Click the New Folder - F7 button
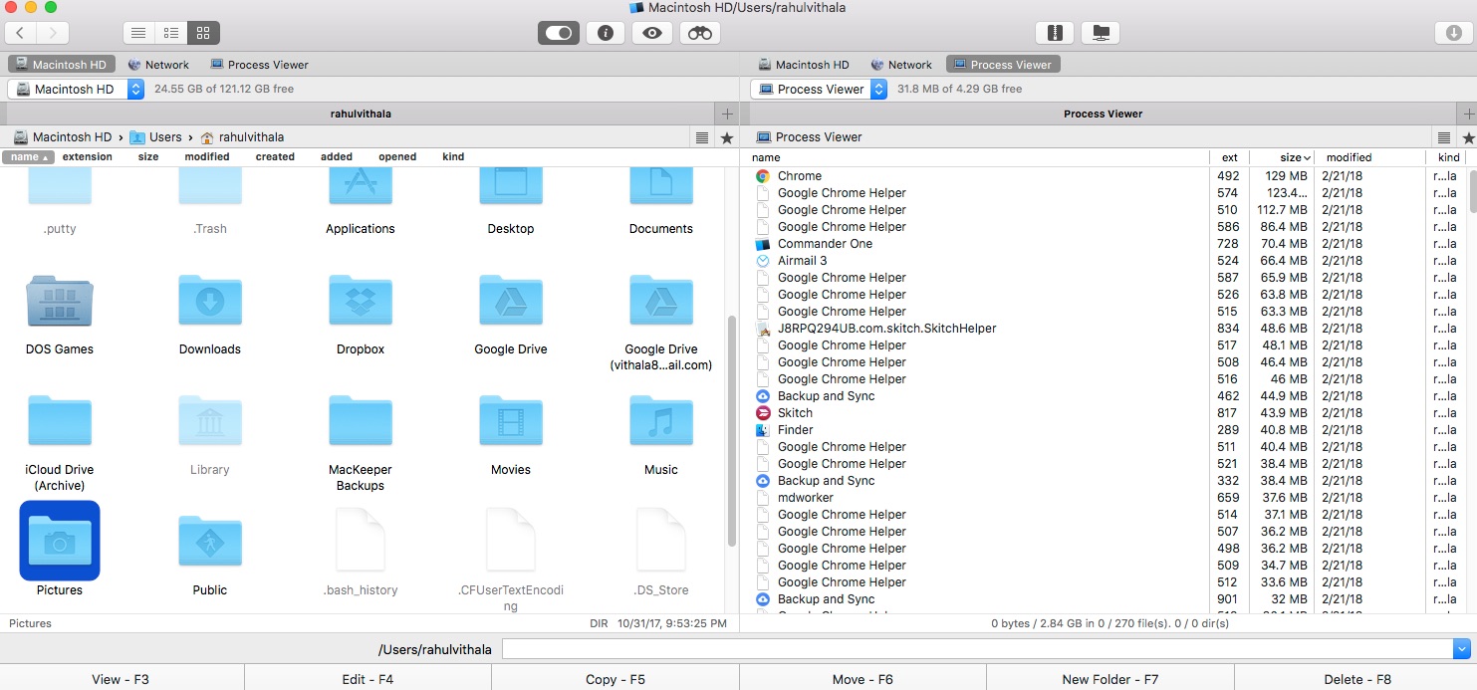This screenshot has width=1477, height=690. tap(1110, 679)
